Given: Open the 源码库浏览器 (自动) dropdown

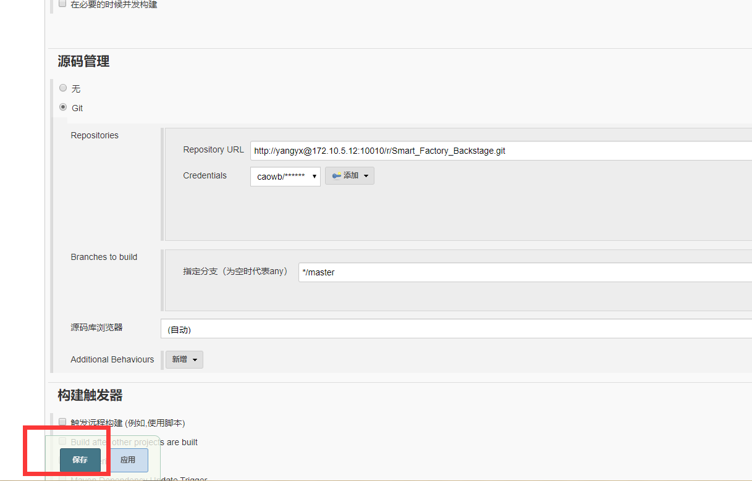Looking at the screenshot, I should click(456, 329).
